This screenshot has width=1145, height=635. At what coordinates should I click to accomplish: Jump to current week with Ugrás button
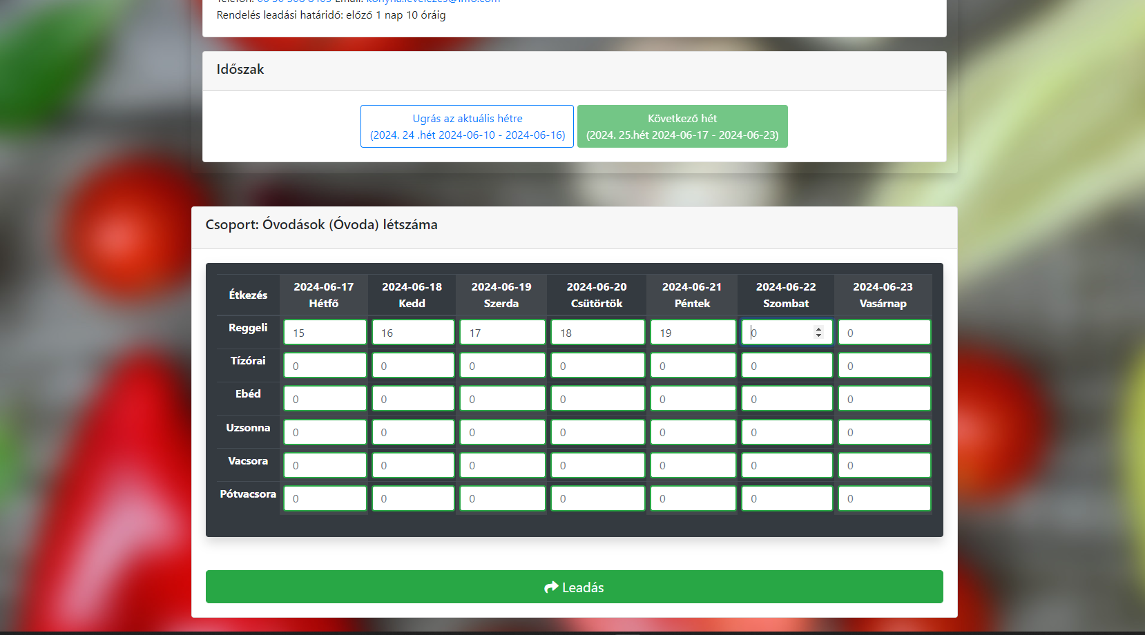[467, 126]
